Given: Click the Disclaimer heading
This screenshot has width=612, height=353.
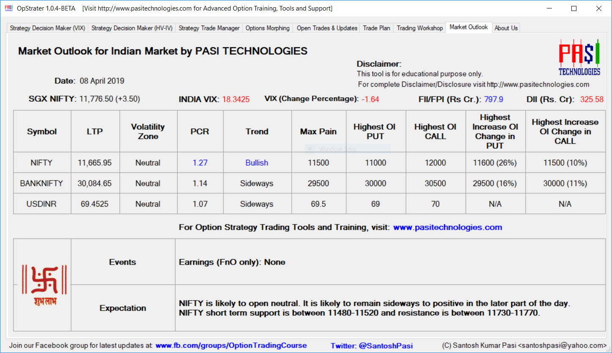Looking at the screenshot, I should 379,64.
